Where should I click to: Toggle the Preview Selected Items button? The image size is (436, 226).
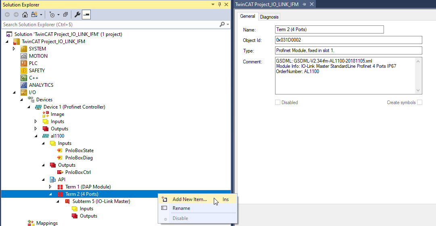(87, 15)
